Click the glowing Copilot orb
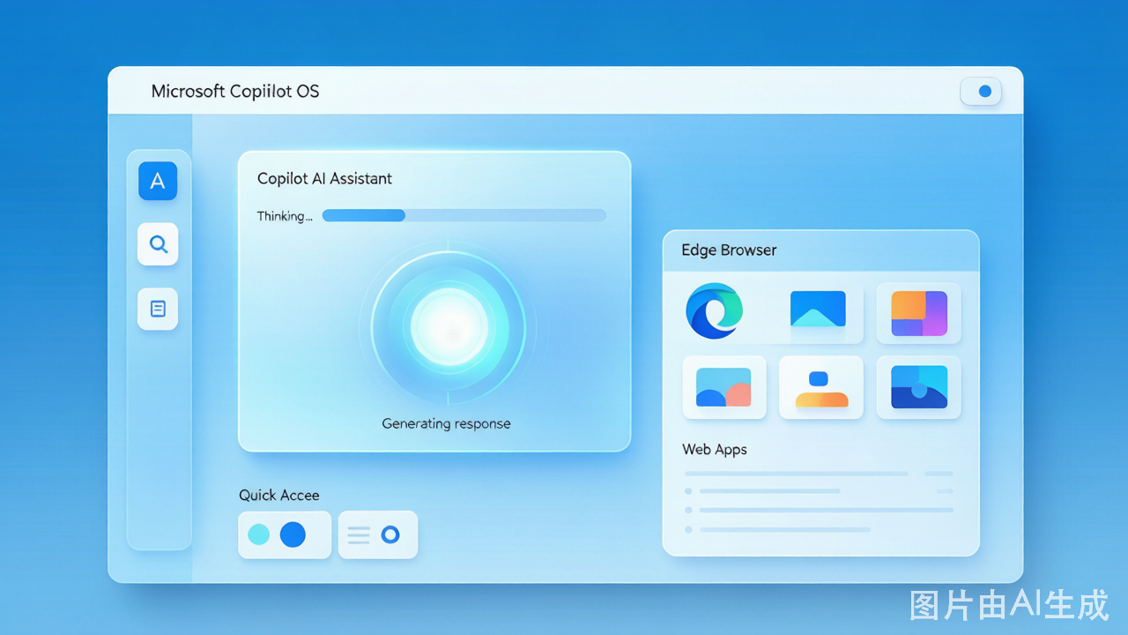 tap(449, 328)
